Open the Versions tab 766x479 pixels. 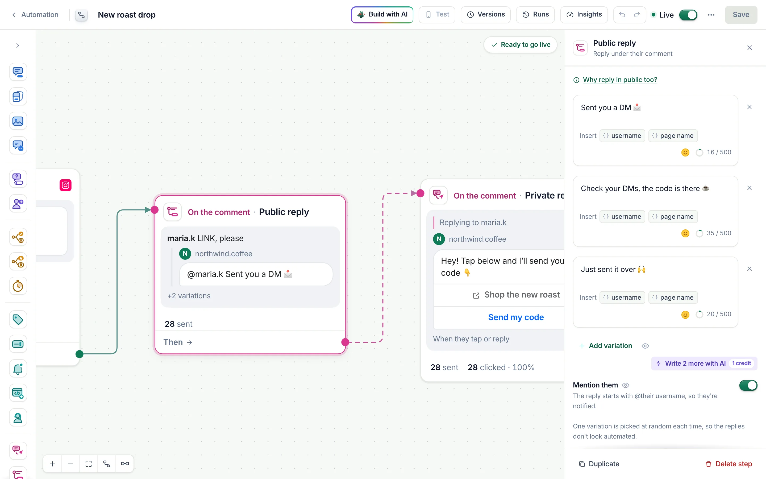[x=486, y=15]
